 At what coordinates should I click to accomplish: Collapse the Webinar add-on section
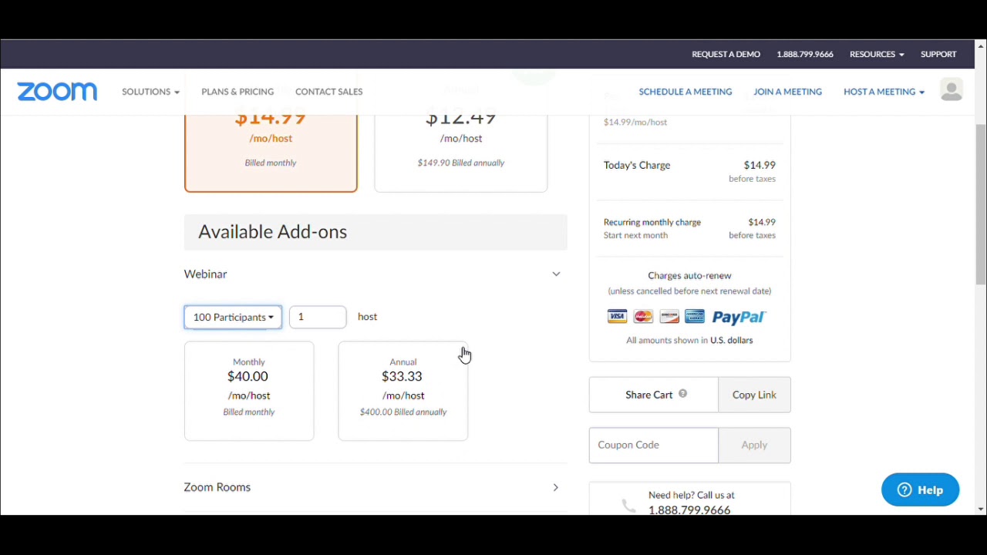click(x=556, y=274)
